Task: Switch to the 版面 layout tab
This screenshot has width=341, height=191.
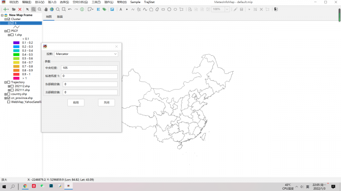Action: [60, 17]
